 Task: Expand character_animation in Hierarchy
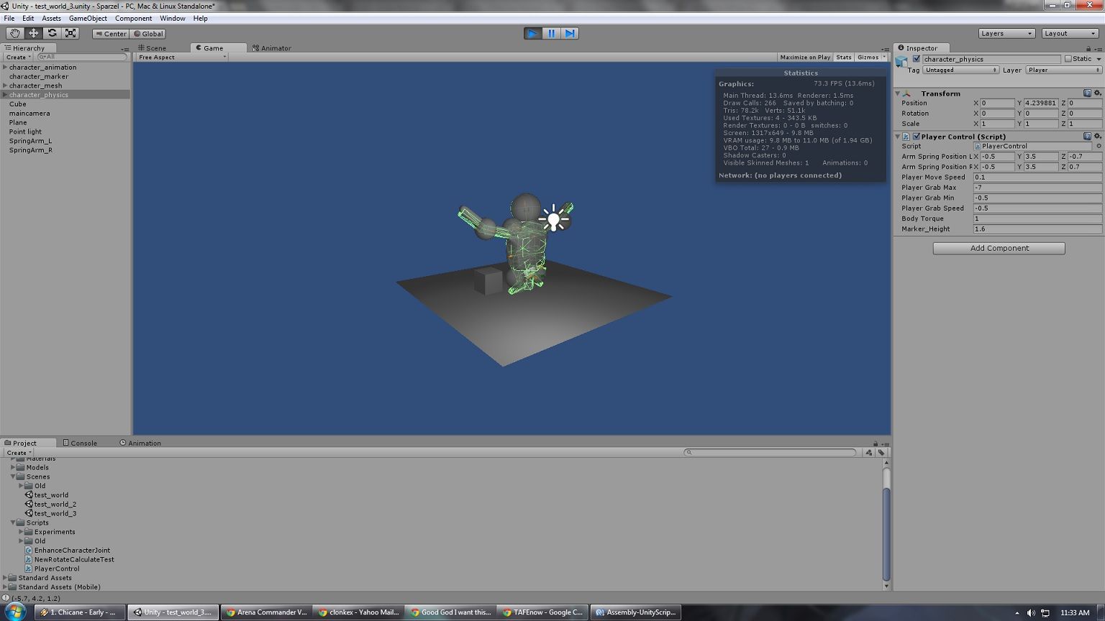(x=5, y=67)
